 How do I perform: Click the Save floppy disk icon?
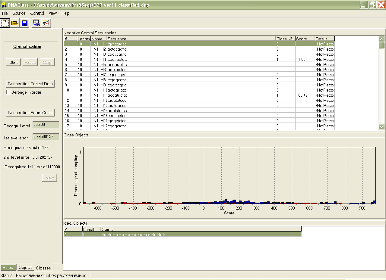click(x=24, y=23)
